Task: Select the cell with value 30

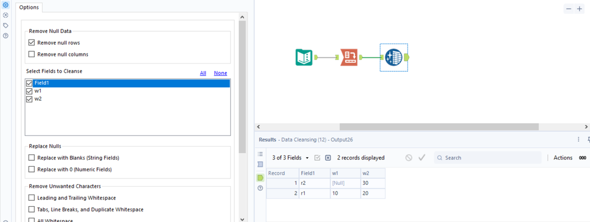Action: (373, 183)
